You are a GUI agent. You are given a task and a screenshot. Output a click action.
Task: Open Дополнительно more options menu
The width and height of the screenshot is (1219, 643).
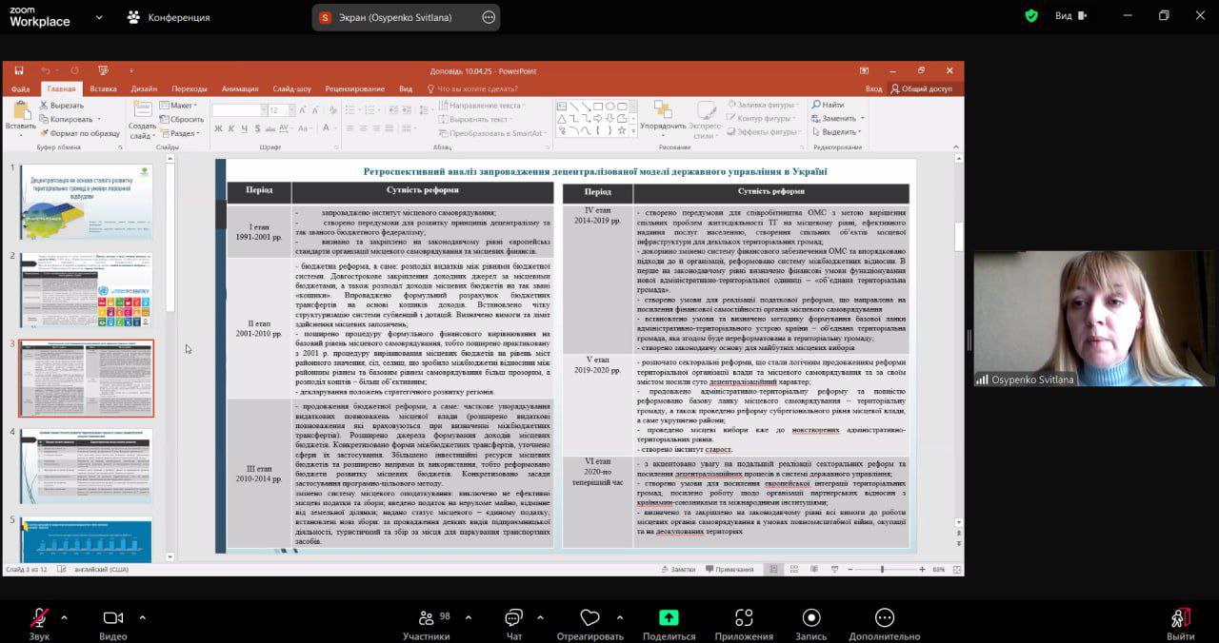click(885, 618)
